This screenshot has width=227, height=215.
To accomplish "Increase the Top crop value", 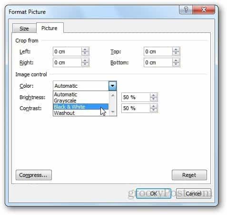I will [176, 50].
